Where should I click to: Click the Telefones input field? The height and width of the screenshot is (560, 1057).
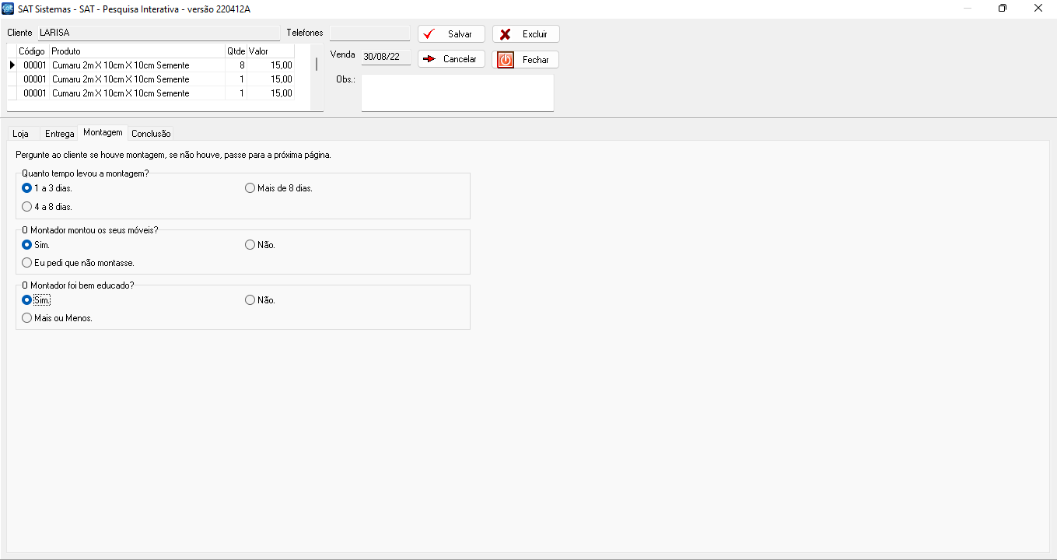(369, 33)
